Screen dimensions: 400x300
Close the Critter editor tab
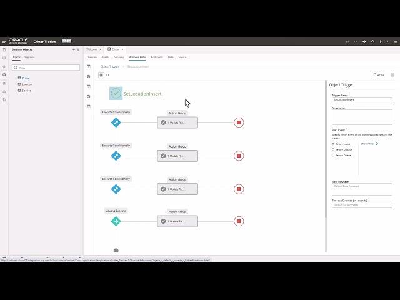click(122, 49)
